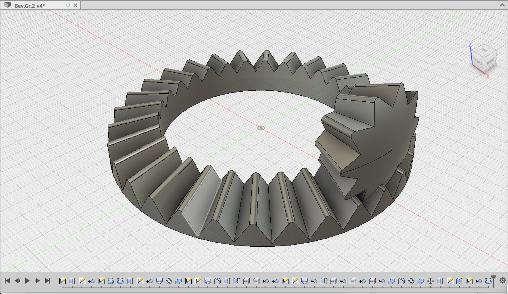Select the extrude feature right after Move feature
The image size is (508, 294).
click(x=440, y=281)
